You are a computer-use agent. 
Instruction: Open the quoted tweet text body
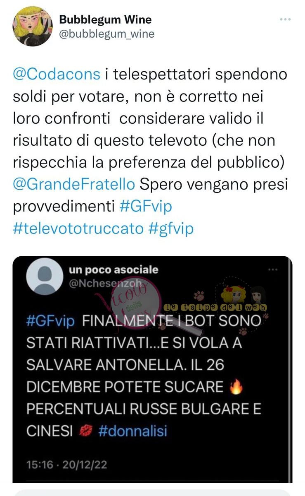coord(144,376)
